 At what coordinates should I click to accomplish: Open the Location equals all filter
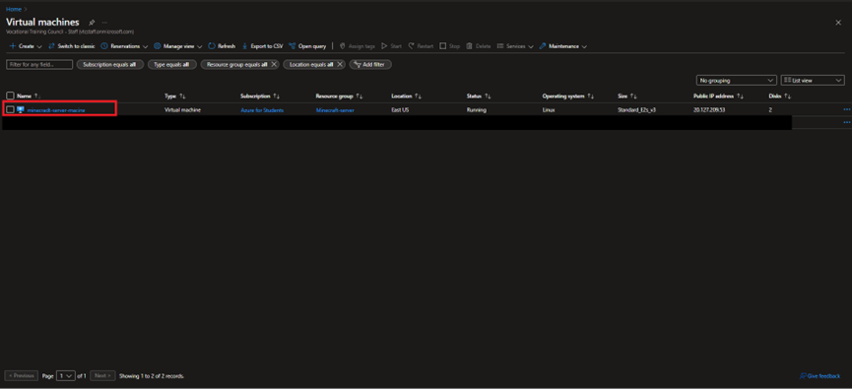pos(311,65)
